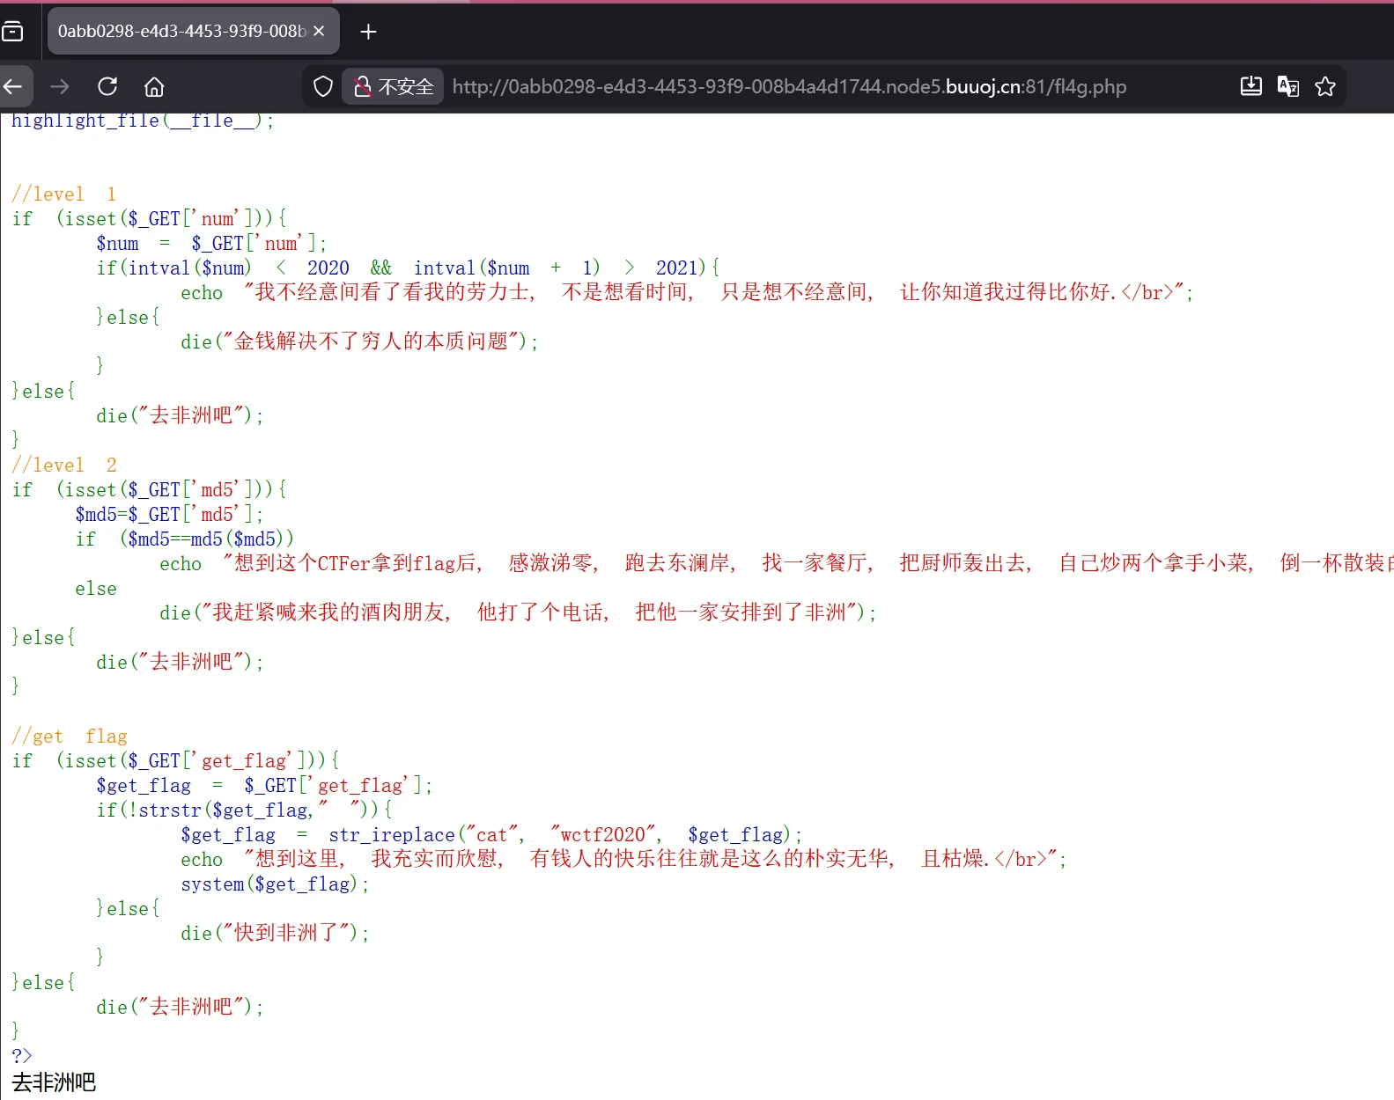Image resolution: width=1394 pixels, height=1100 pixels.
Task: Open the tab overview icon at top-left
Action: [x=12, y=32]
